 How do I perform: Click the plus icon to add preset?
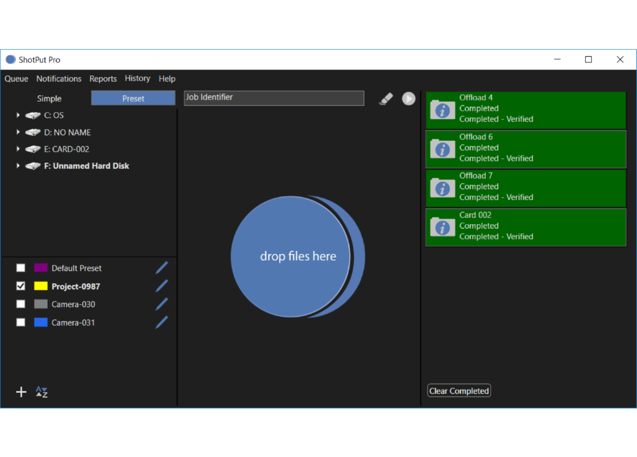(x=21, y=392)
